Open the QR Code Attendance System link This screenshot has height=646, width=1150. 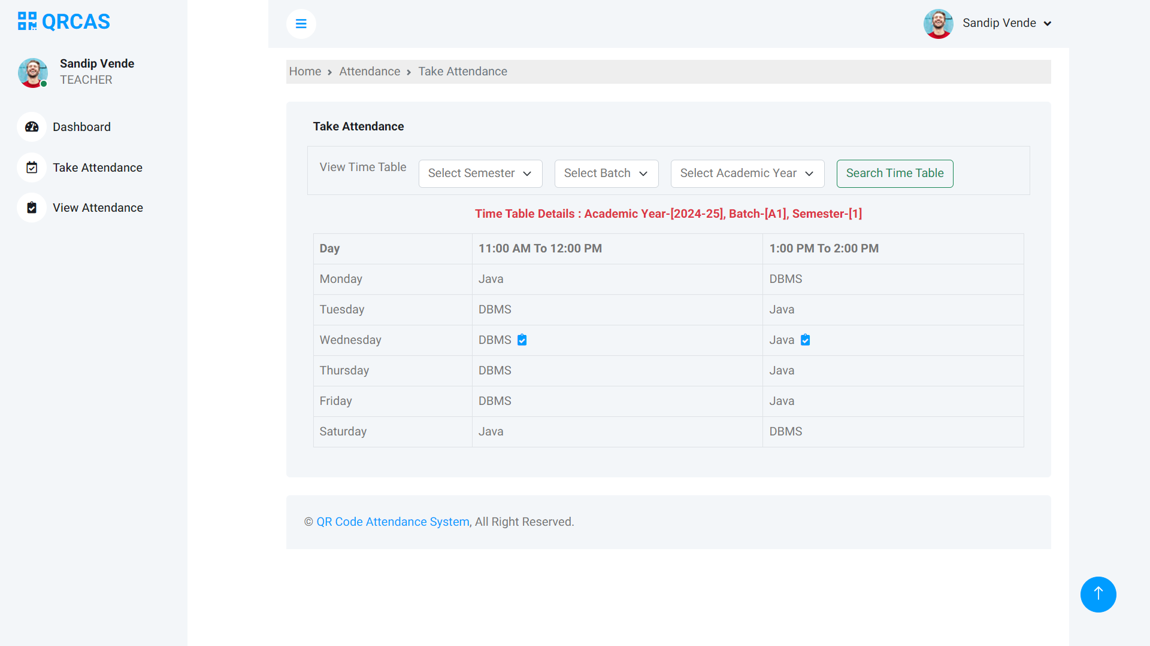pos(392,522)
